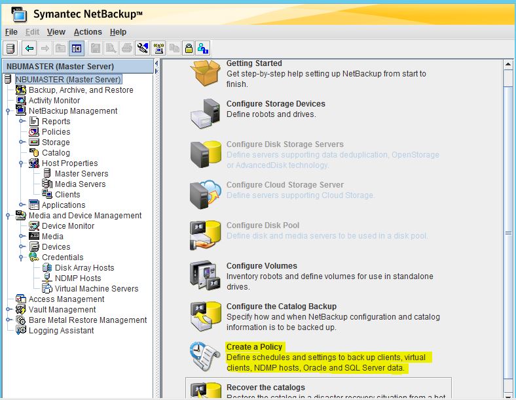The width and height of the screenshot is (516, 400).
Task: Open Backup, Archive, and Restore icon
Action: (21, 90)
